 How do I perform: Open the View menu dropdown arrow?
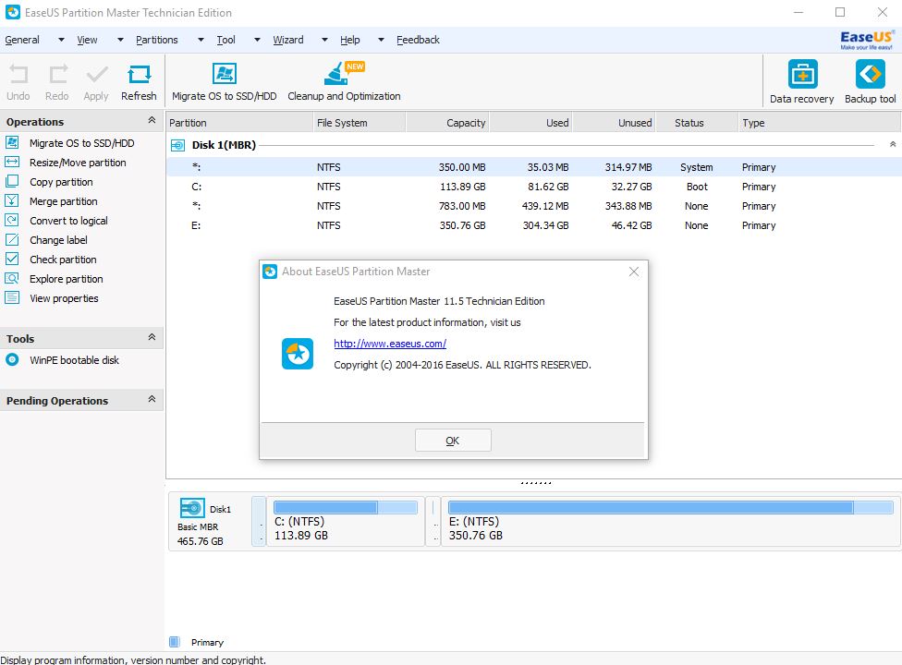(x=120, y=40)
